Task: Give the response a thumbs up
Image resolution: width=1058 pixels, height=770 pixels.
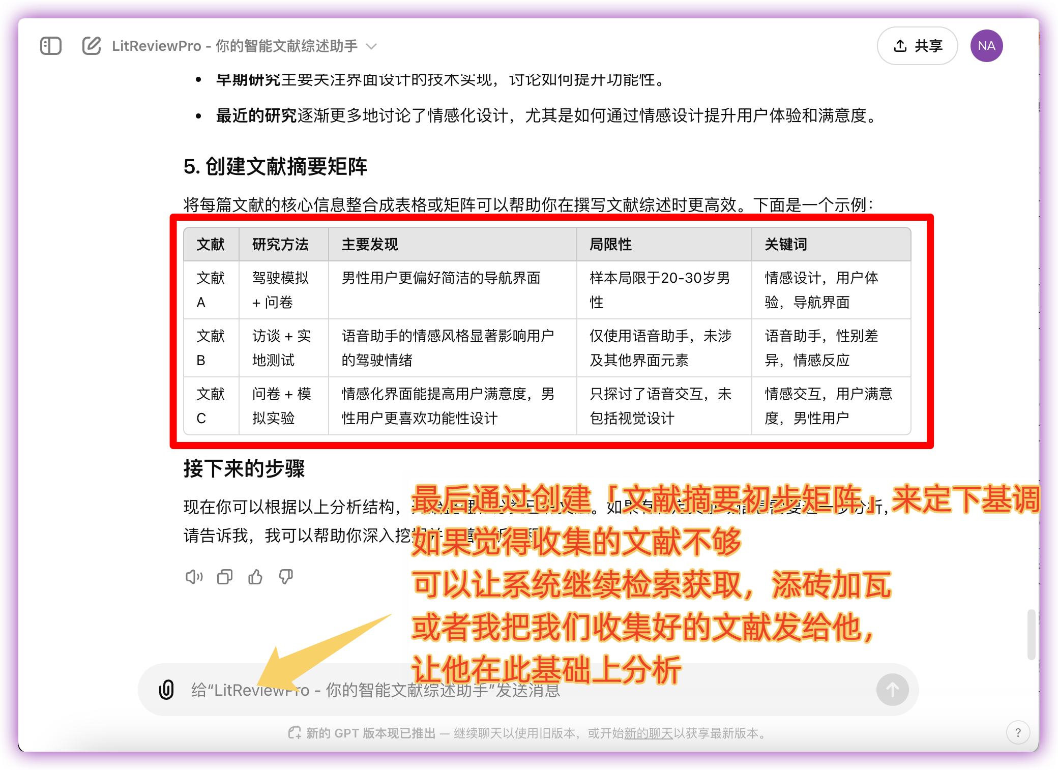Action: point(255,577)
